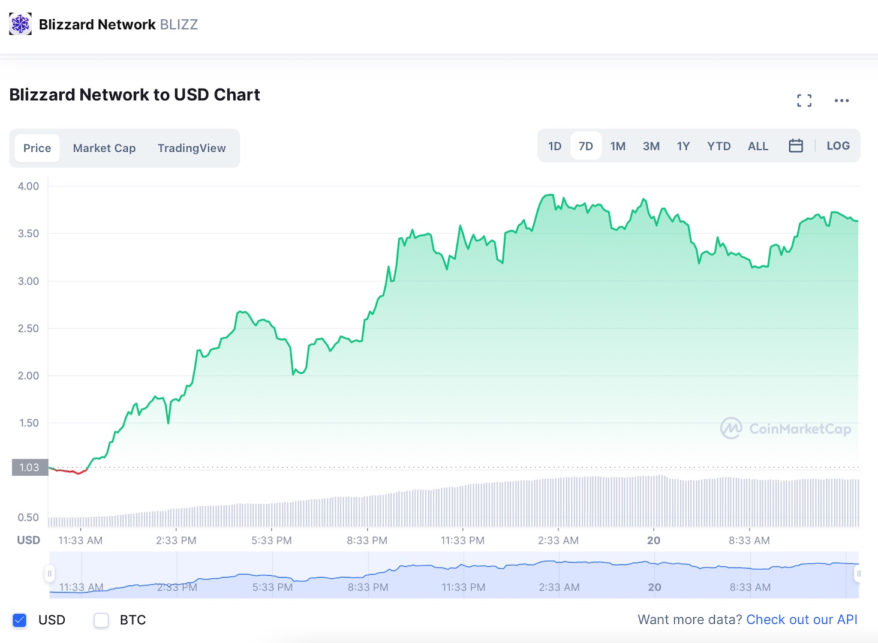Screen dimensions: 878x643
Task: Select the 1Y time range
Action: point(683,146)
